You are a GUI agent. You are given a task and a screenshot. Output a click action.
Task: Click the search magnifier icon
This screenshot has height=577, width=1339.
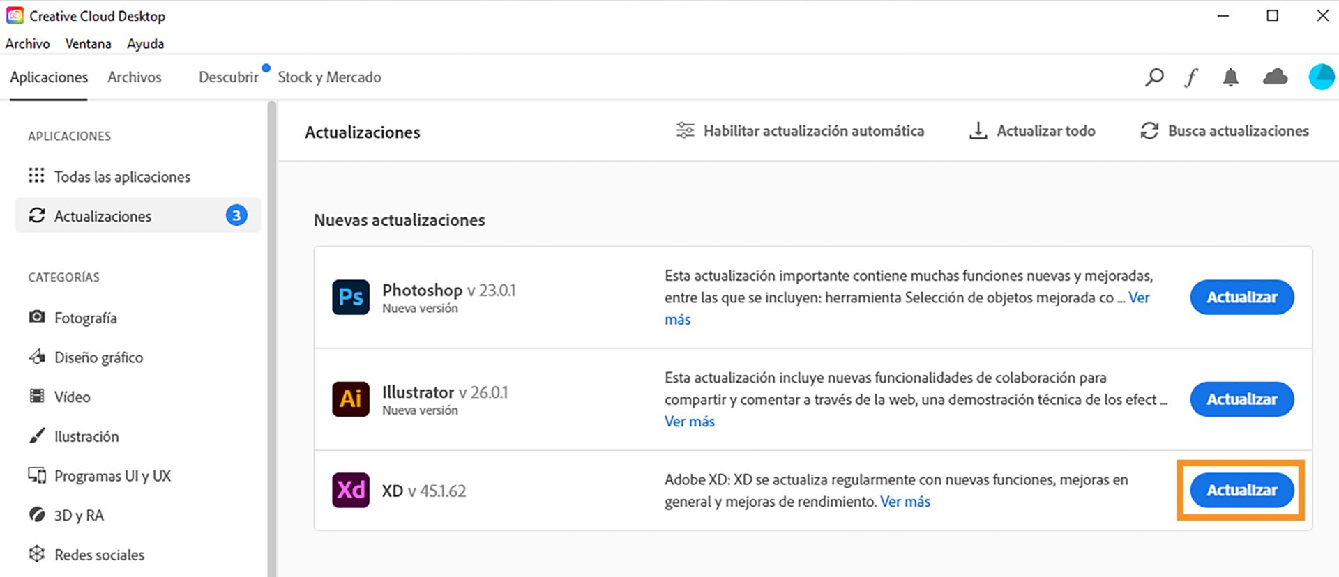[x=1154, y=77]
